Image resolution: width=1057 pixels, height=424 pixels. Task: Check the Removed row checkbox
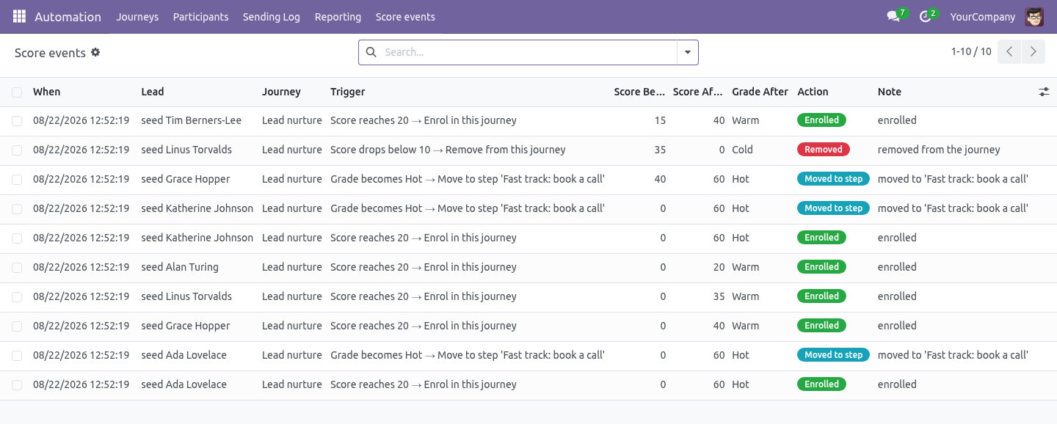(17, 150)
